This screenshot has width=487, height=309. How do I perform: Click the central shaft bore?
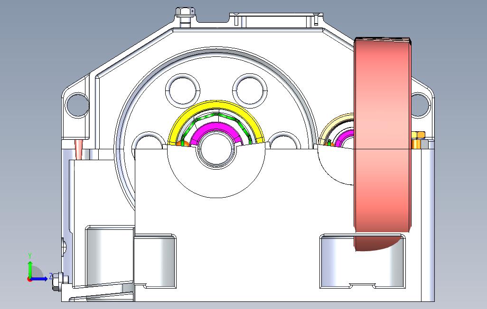point(216,148)
